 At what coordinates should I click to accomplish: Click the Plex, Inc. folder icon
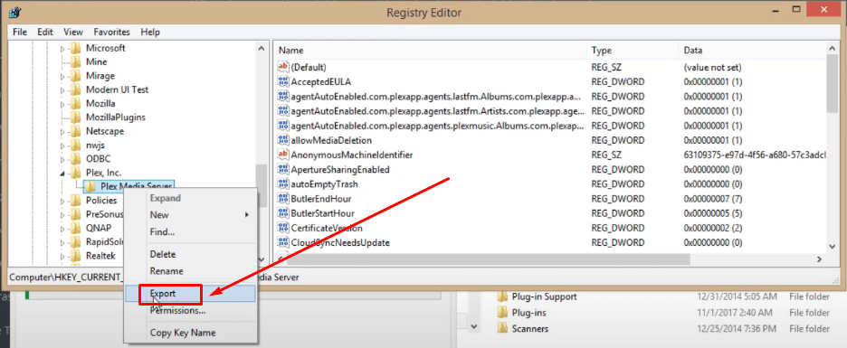pos(76,173)
